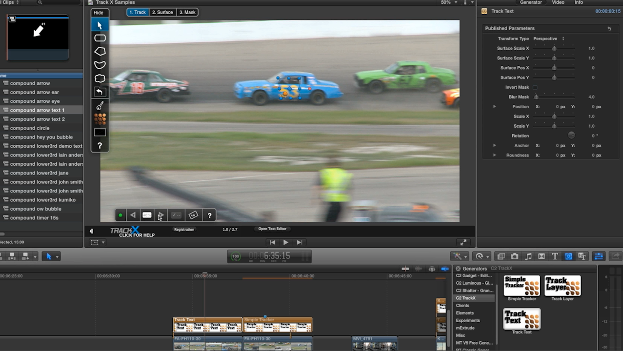Enable the Invert Mask checkbox
The image size is (623, 351).
click(535, 87)
